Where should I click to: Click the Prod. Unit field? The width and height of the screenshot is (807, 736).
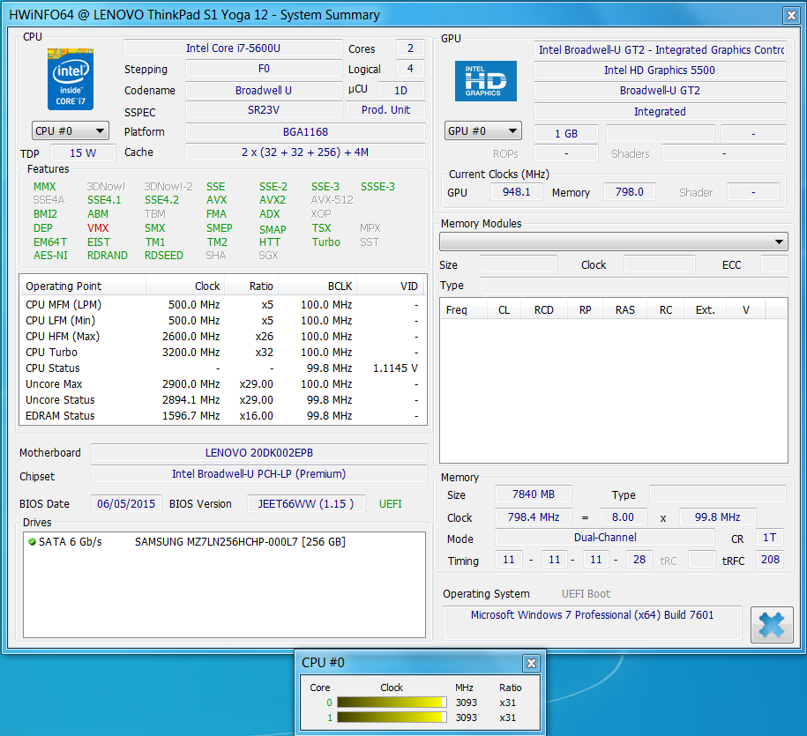pos(385,110)
